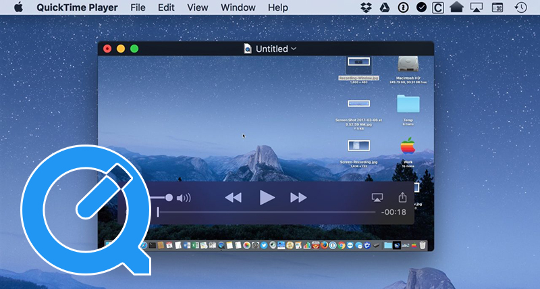This screenshot has width=540, height=289.
Task: Click the Screen-Recording.jpg file name label
Action: point(358,162)
